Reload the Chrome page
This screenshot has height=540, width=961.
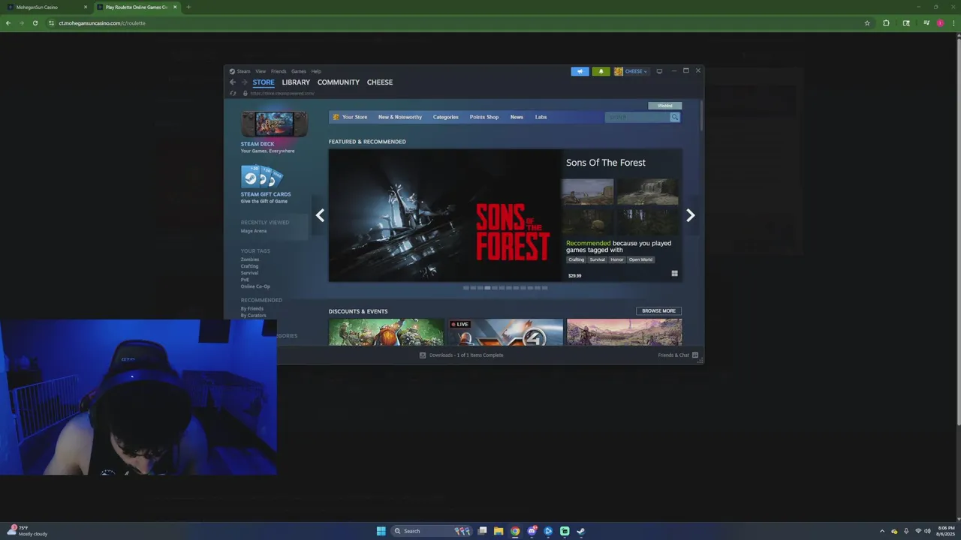coord(35,23)
